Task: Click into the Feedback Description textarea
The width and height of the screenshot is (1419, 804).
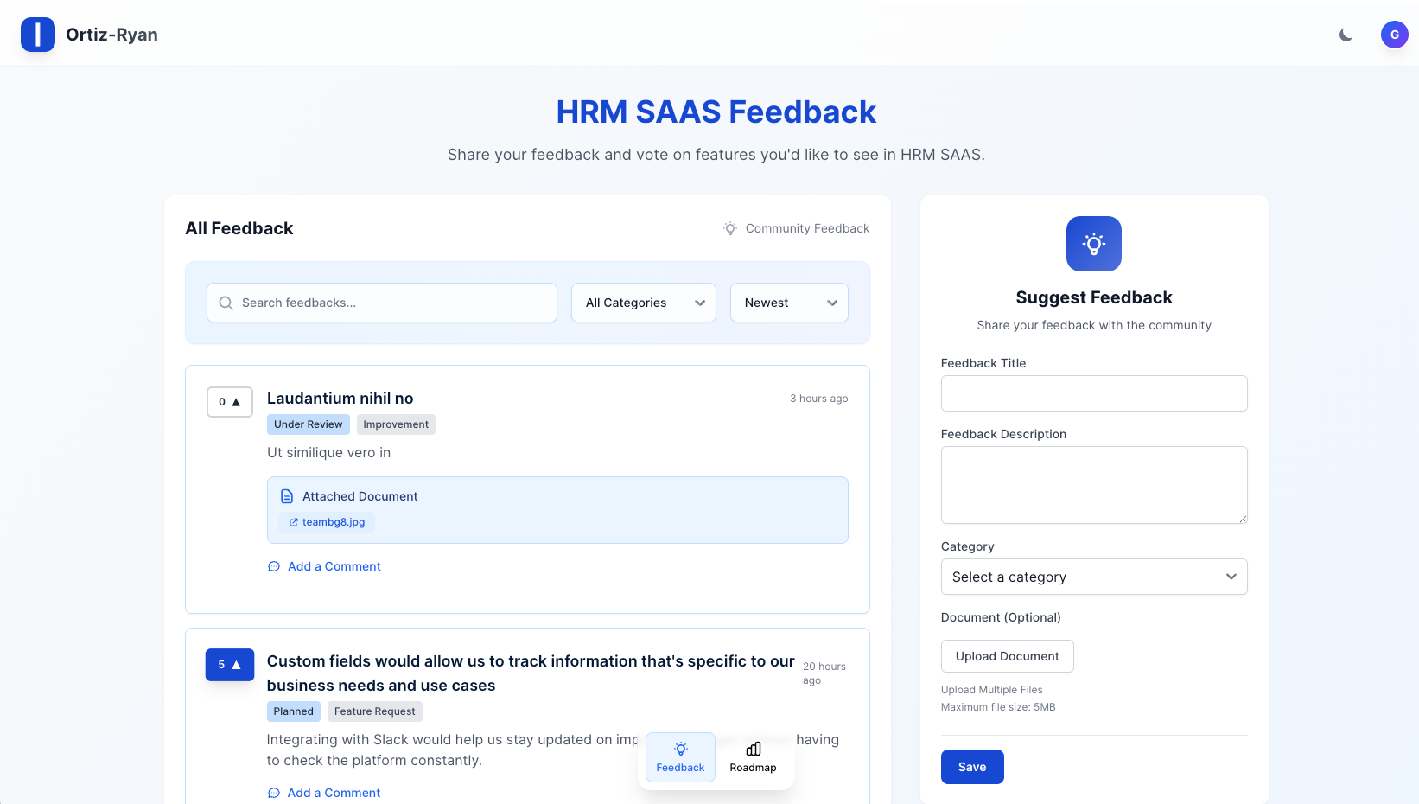Action: coord(1093,485)
